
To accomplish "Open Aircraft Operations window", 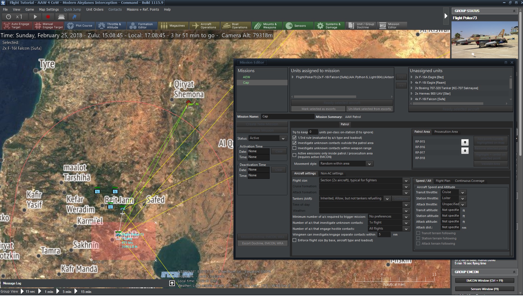I will click(204, 26).
